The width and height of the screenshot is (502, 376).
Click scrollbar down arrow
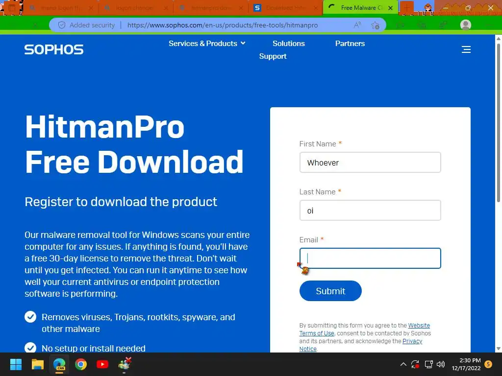498,349
